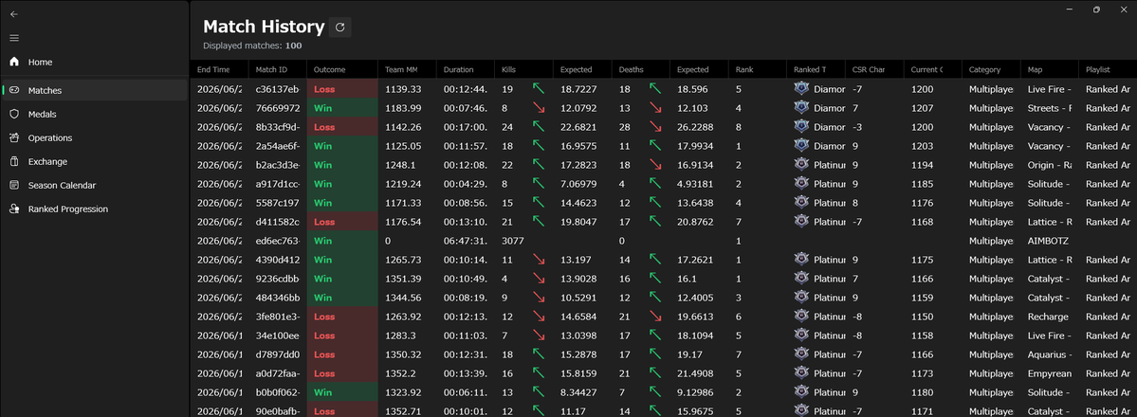This screenshot has height=417, width=1137.
Task: Click Aquarius map cell
Action: pos(1049,354)
